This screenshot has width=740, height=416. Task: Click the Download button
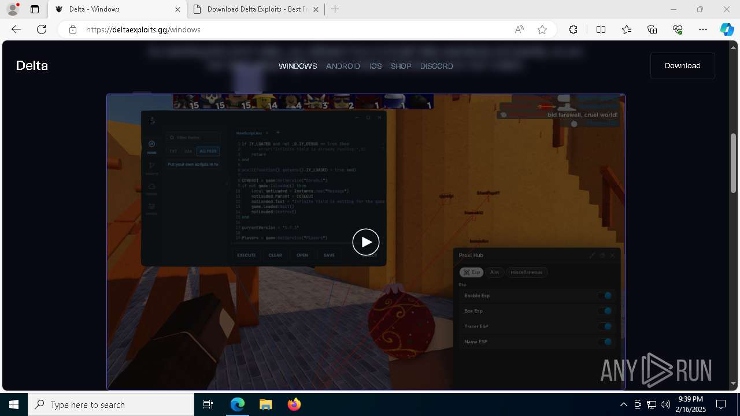coord(683,66)
